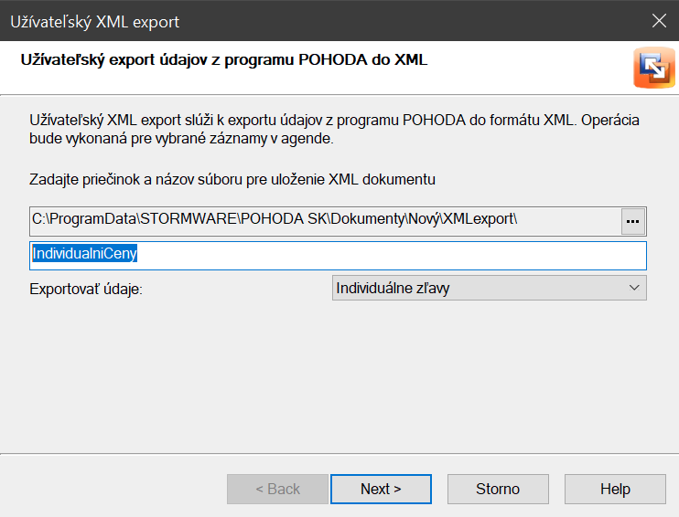Click the XMLexport folder path field
The image size is (679, 517).
pyautogui.click(x=320, y=221)
